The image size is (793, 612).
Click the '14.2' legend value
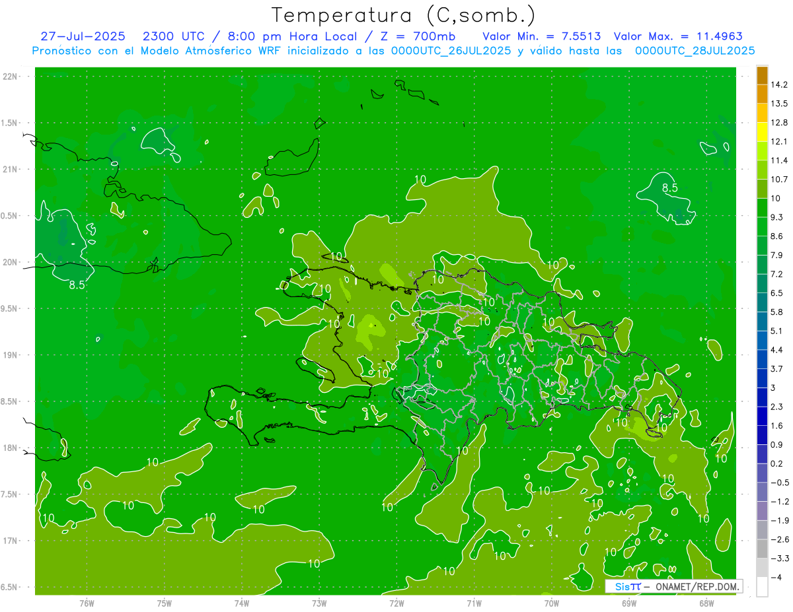(779, 85)
